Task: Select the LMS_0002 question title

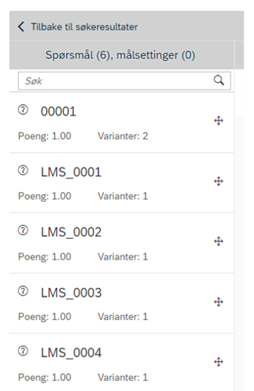Action: [71, 232]
